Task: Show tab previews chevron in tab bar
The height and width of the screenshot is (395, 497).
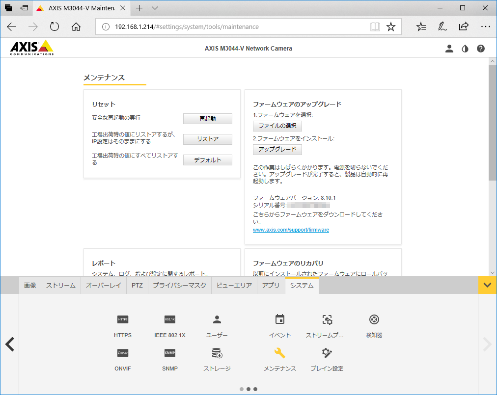Action: pyautogui.click(x=155, y=8)
